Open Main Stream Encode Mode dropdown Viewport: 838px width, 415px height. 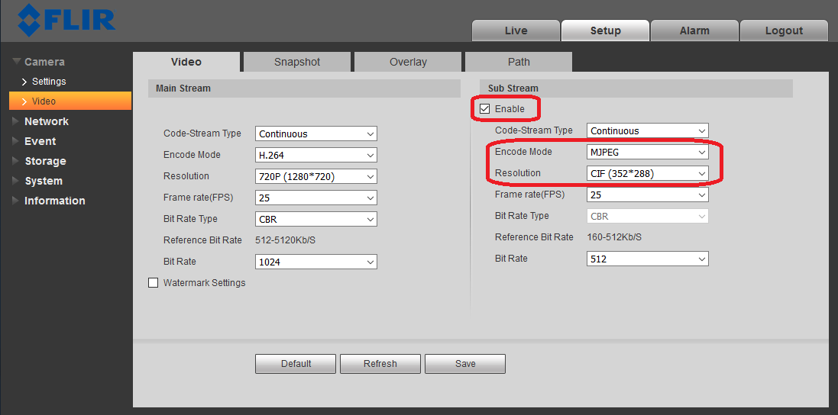(315, 155)
